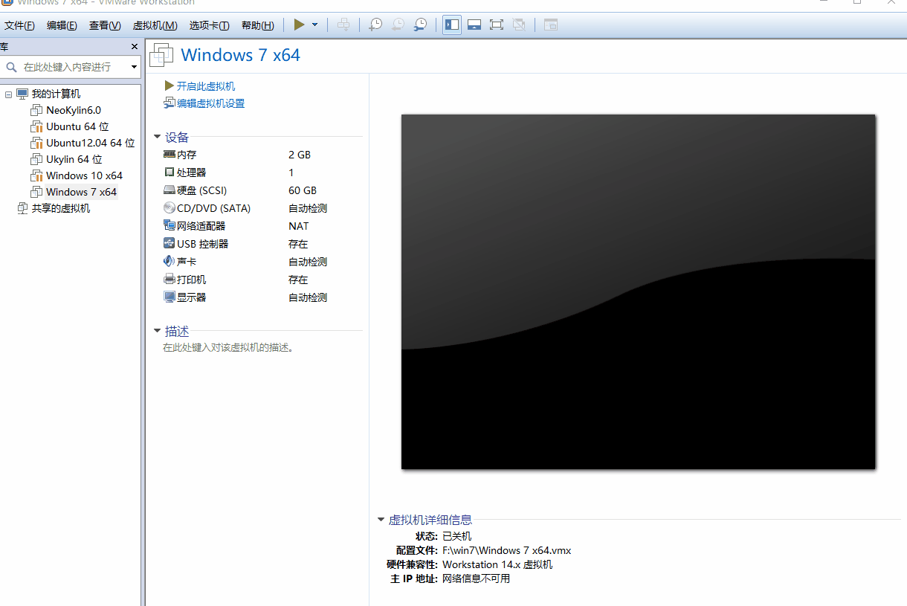Image resolution: width=907 pixels, height=606 pixels.
Task: Open the 查看(V) menu
Action: (x=105, y=25)
